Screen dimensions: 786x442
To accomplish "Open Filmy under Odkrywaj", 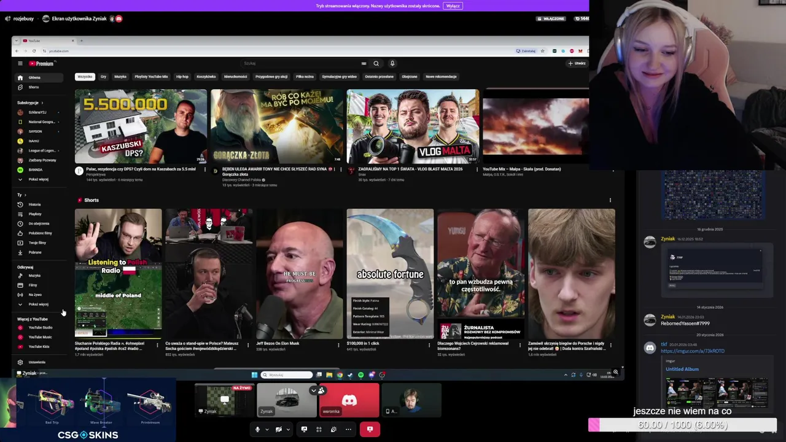I will (x=39, y=285).
